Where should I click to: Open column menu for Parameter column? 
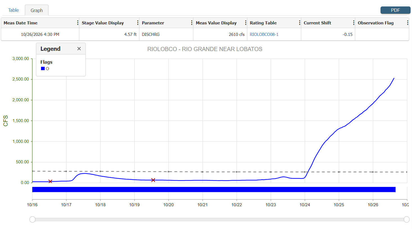pyautogui.click(x=191, y=23)
